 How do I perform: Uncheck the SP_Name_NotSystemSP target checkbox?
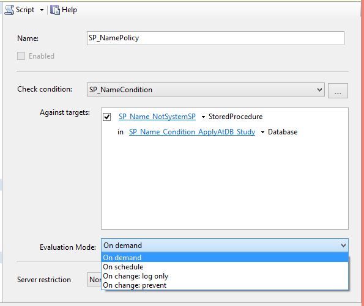pos(107,117)
